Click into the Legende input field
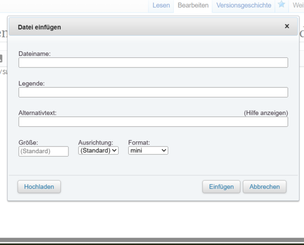The height and width of the screenshot is (245, 304). 153,92
